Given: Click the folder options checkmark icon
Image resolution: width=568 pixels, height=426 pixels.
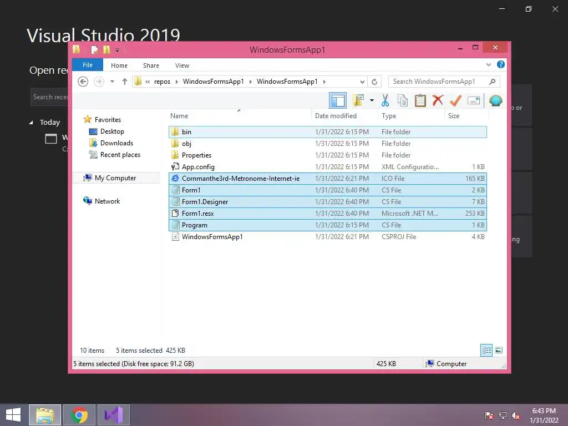Looking at the screenshot, I should pyautogui.click(x=359, y=100).
